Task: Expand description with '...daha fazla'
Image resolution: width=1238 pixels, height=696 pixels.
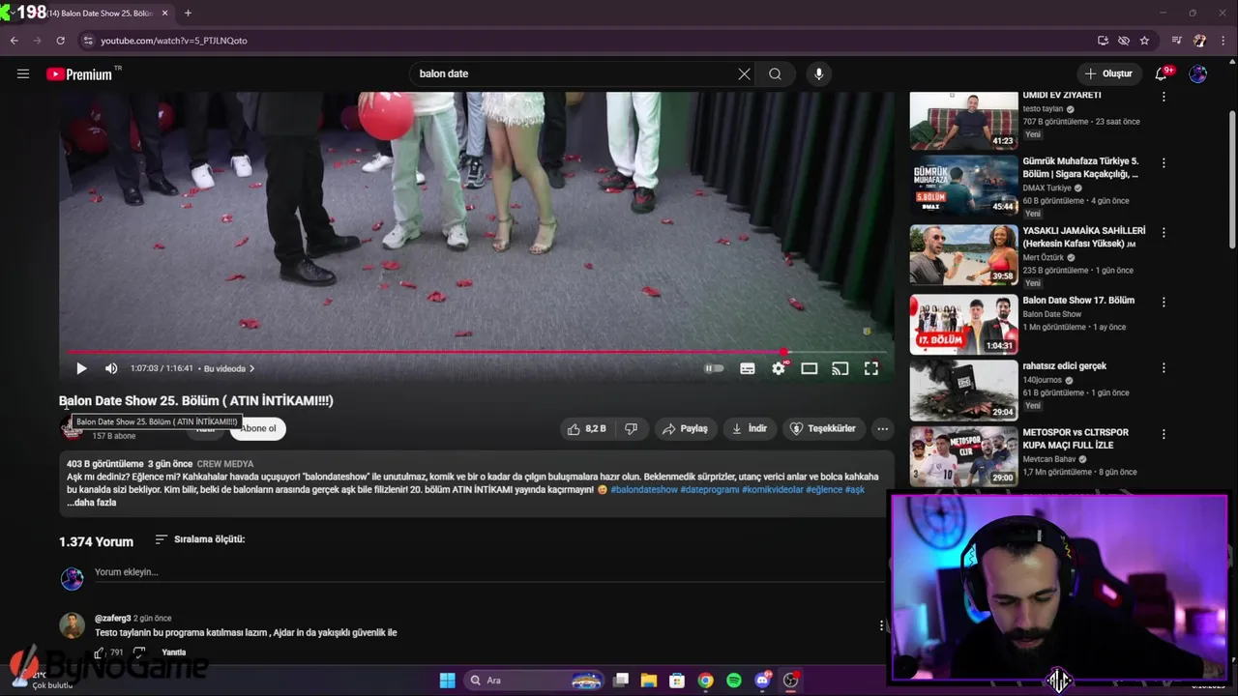Action: 91,503
